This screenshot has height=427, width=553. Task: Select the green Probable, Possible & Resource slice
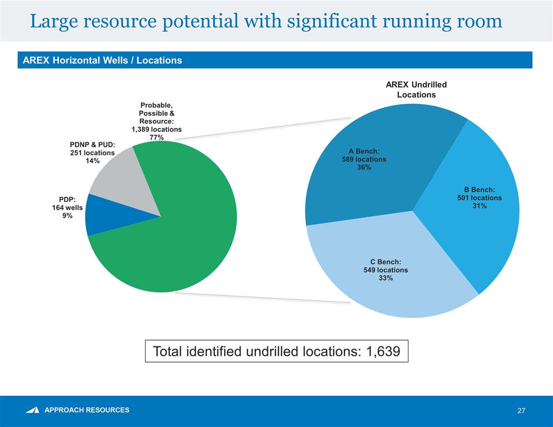178,235
